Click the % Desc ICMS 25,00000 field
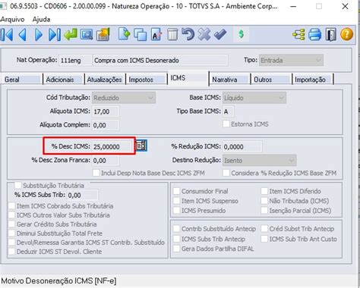 point(112,146)
